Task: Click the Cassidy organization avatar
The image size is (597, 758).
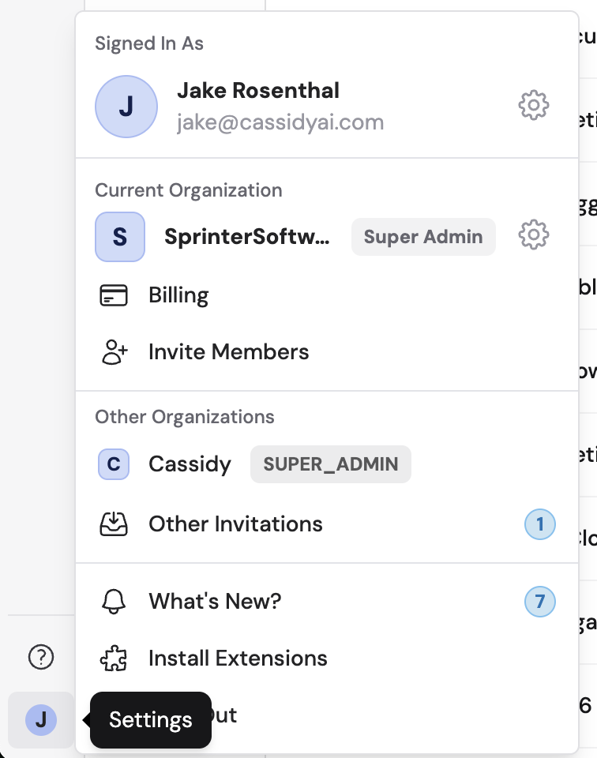Action: click(x=114, y=464)
